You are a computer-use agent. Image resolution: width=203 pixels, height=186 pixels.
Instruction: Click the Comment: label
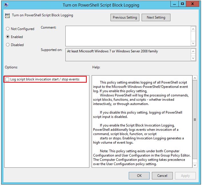(x=49, y=27)
